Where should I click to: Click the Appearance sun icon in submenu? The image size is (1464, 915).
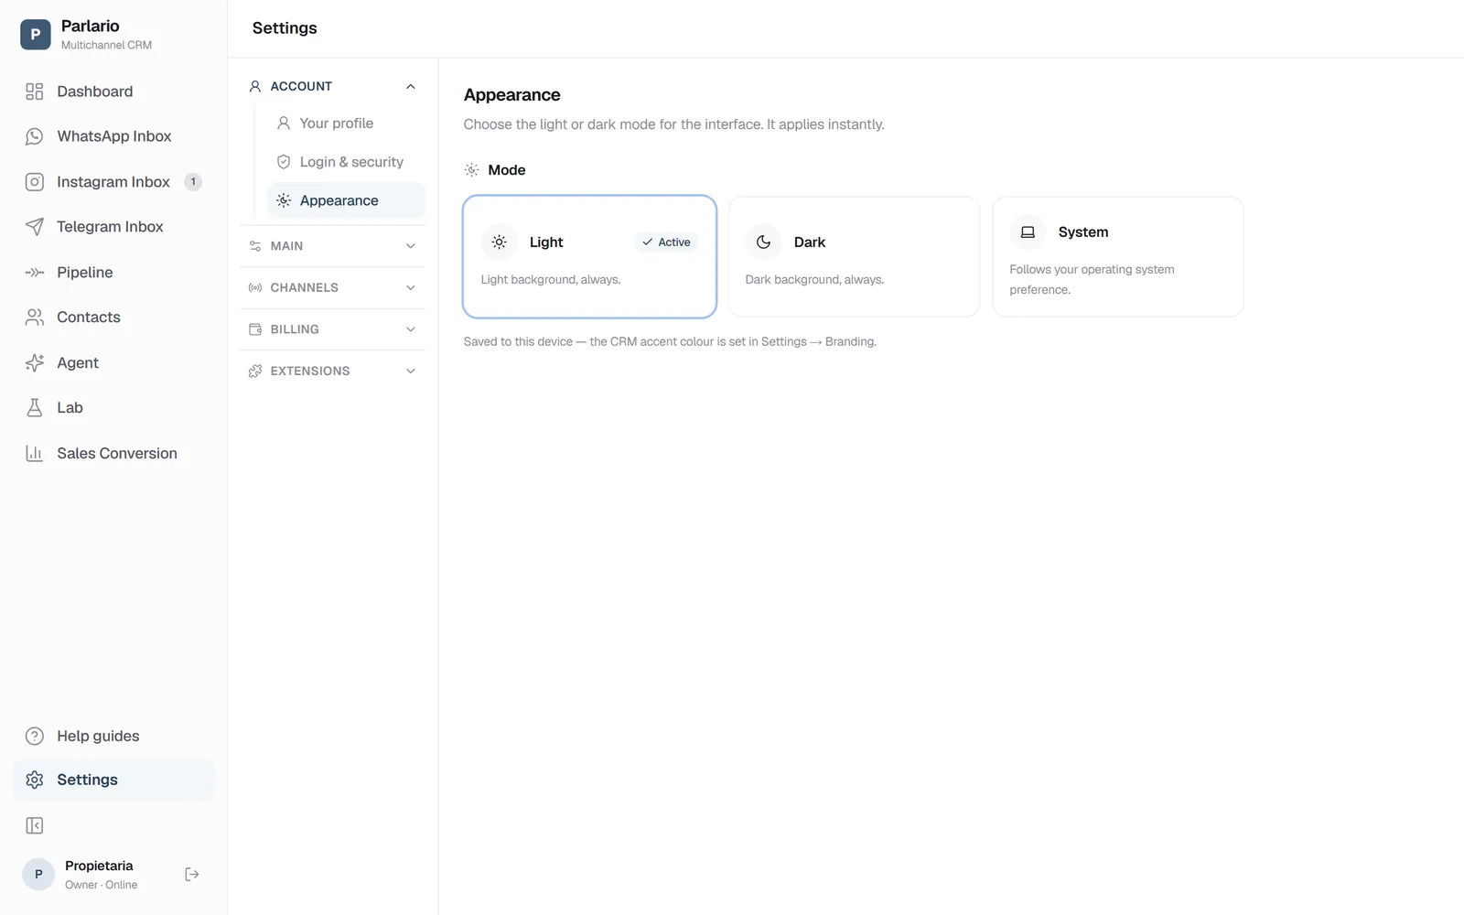coord(284,200)
